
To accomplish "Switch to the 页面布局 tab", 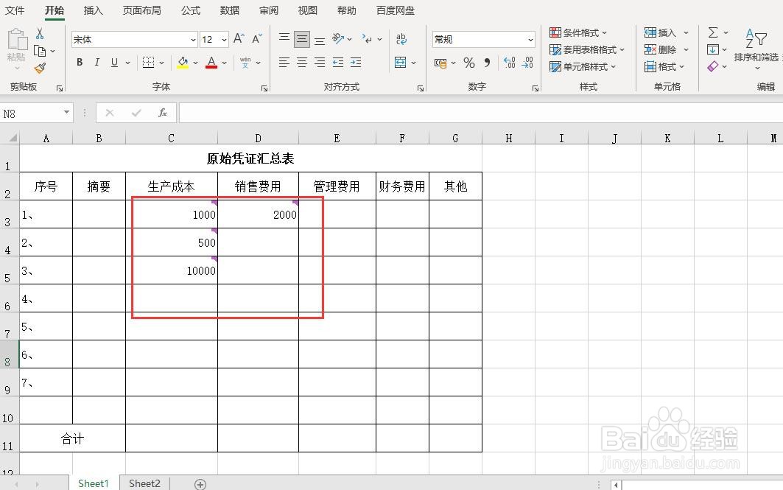I will [142, 10].
